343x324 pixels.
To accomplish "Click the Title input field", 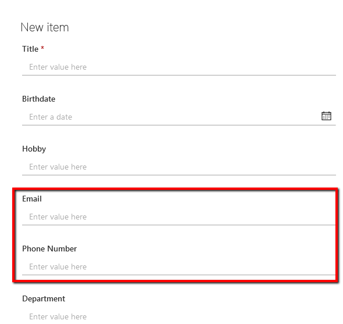I will coord(179,67).
